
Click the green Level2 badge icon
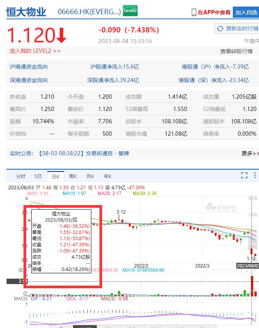pos(130,11)
